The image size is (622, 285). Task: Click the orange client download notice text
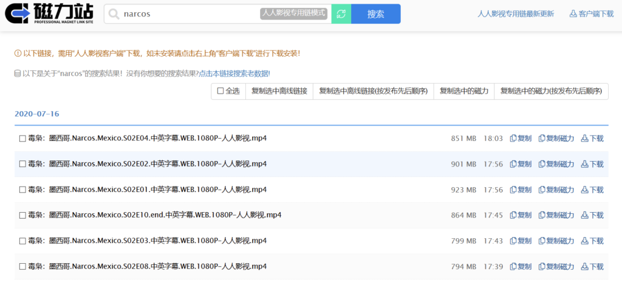tap(157, 53)
